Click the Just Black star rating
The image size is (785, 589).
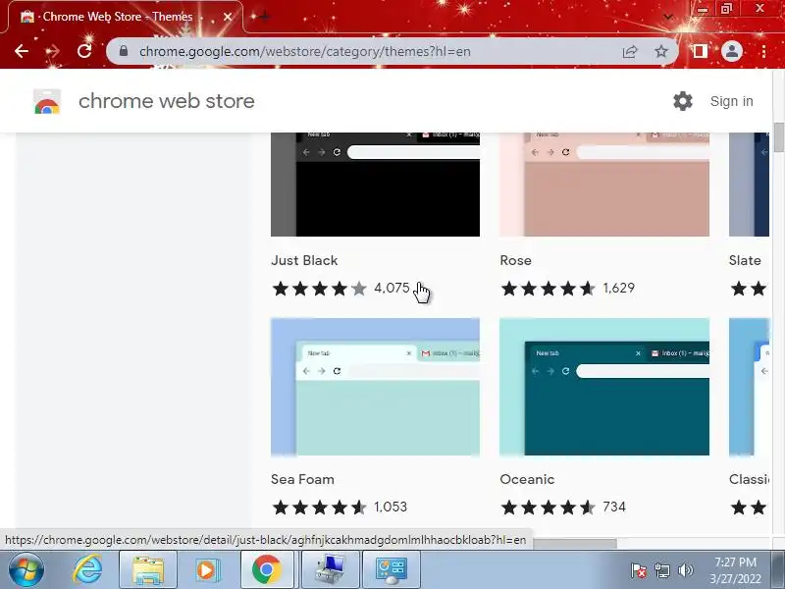click(320, 289)
